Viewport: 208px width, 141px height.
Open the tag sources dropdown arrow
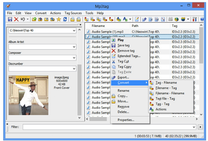(x=188, y=19)
